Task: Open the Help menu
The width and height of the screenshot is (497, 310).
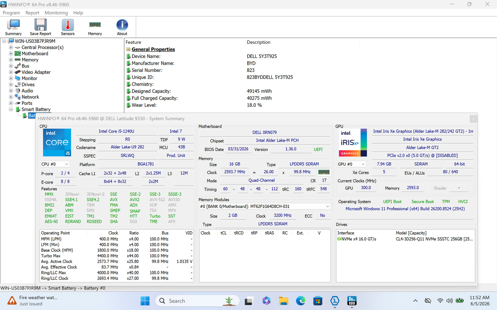Action: [x=78, y=13]
